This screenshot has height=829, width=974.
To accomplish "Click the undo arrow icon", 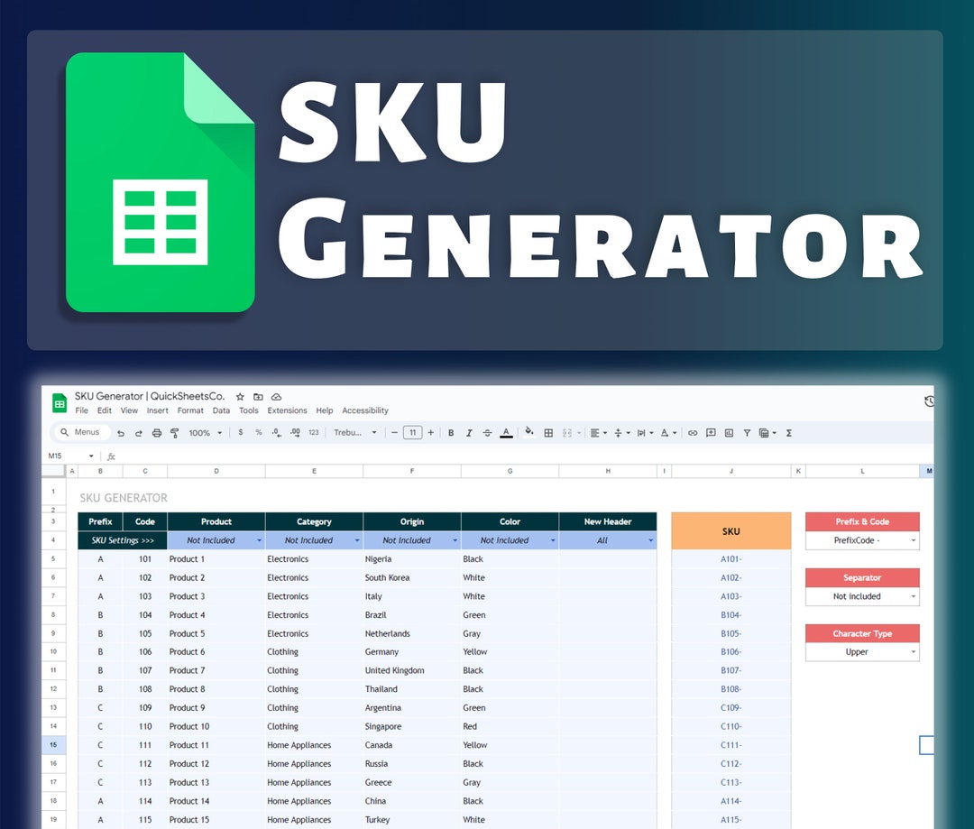I will pyautogui.click(x=120, y=433).
